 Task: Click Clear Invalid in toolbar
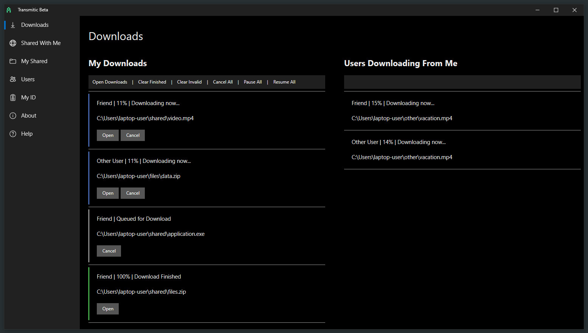coord(189,82)
